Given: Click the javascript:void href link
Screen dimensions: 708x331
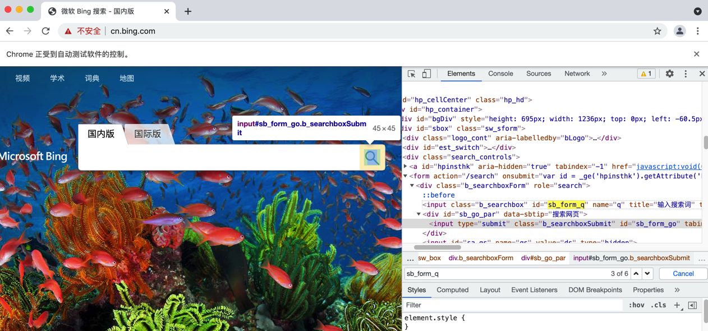Looking at the screenshot, I should (x=669, y=167).
